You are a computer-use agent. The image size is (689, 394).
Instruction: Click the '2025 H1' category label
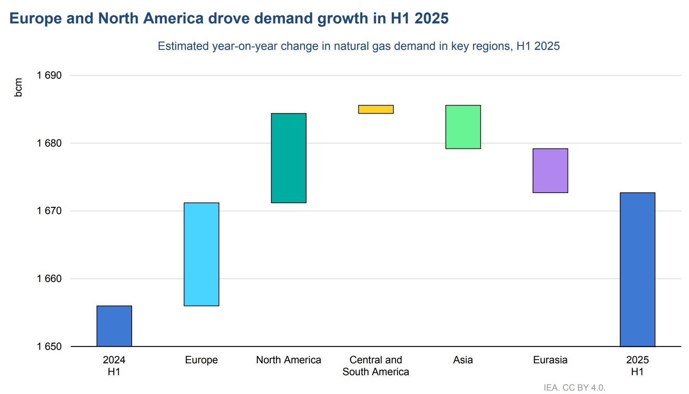tap(637, 366)
